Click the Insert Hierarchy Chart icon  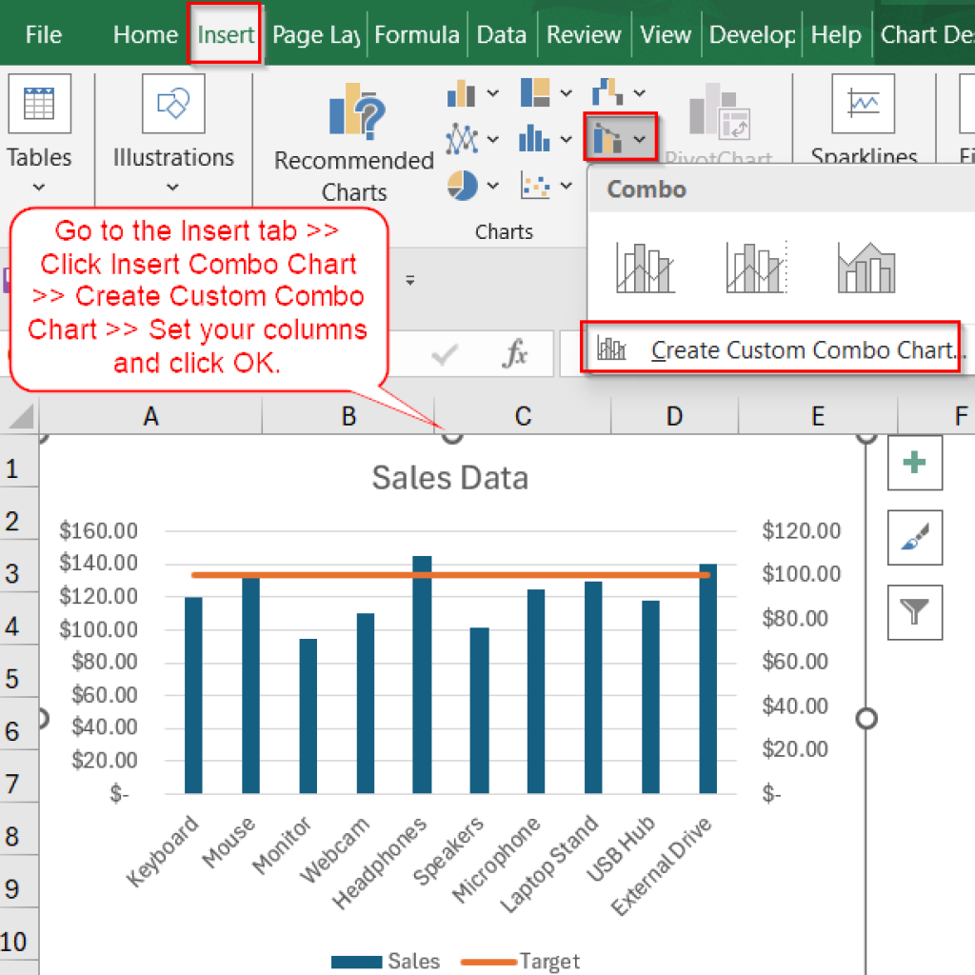click(x=535, y=92)
